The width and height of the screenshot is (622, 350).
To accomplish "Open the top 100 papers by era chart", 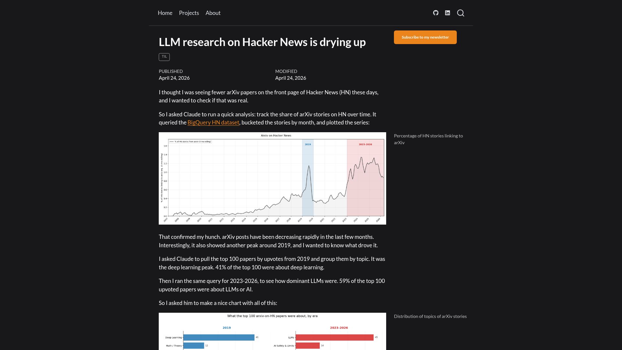I will 272,331.
